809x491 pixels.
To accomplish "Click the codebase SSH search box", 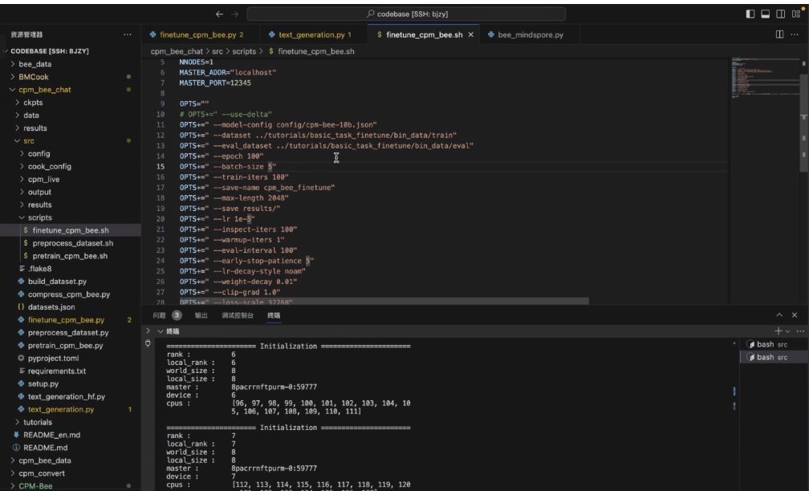I will point(406,14).
